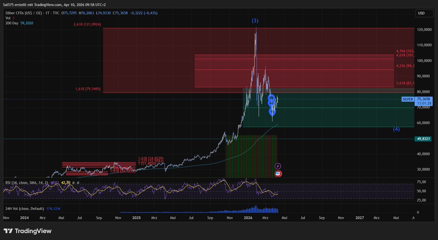Image resolution: width=438 pixels, height=240 pixels.
Task: Click the 49,8321 horizontal line price label
Action: point(423,139)
